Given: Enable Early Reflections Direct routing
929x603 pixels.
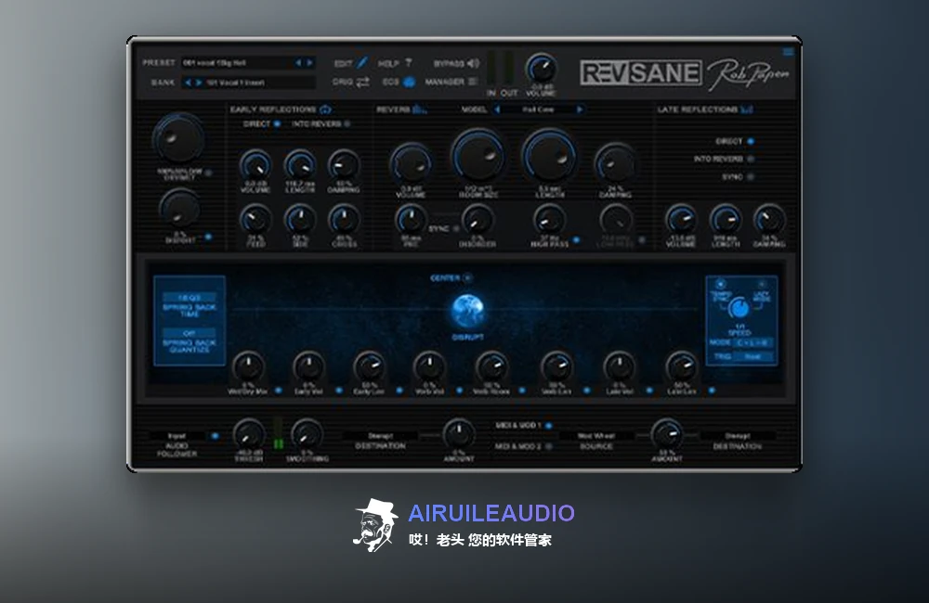Looking at the screenshot, I should point(277,123).
